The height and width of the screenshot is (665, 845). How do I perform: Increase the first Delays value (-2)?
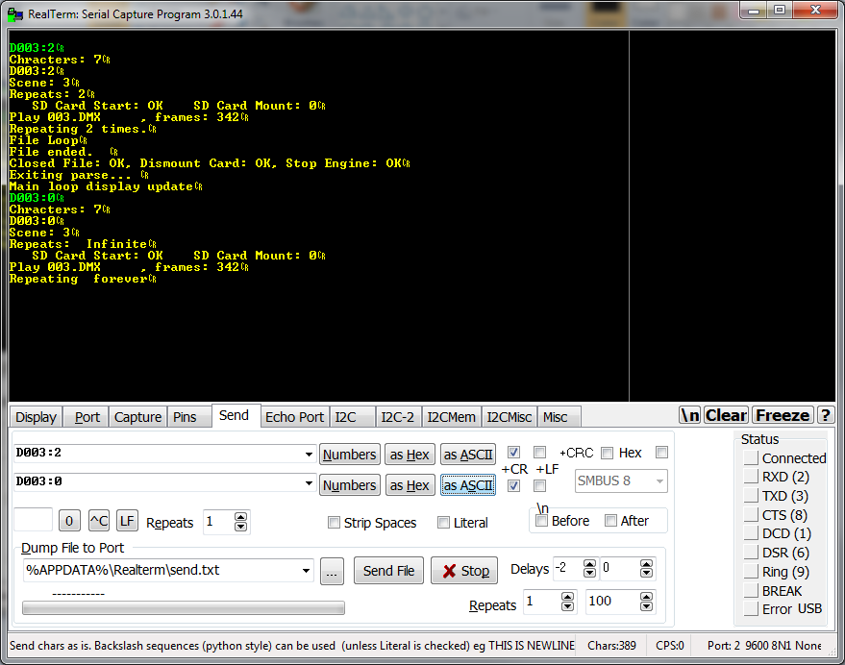click(589, 564)
